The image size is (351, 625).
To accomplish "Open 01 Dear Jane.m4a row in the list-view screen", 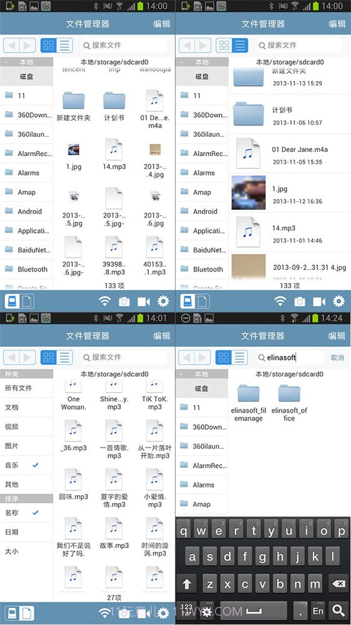I will point(290,154).
